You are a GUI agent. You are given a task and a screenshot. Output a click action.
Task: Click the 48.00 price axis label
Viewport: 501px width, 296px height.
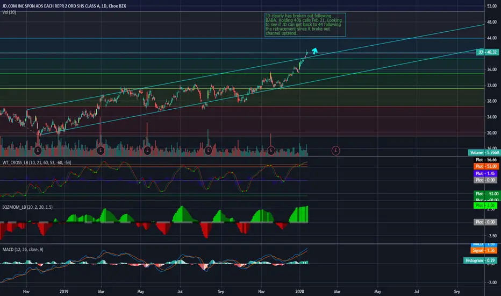pos(492,22)
